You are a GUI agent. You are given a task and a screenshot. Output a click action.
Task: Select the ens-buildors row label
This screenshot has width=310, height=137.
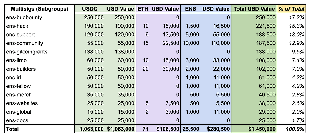(x=21, y=69)
